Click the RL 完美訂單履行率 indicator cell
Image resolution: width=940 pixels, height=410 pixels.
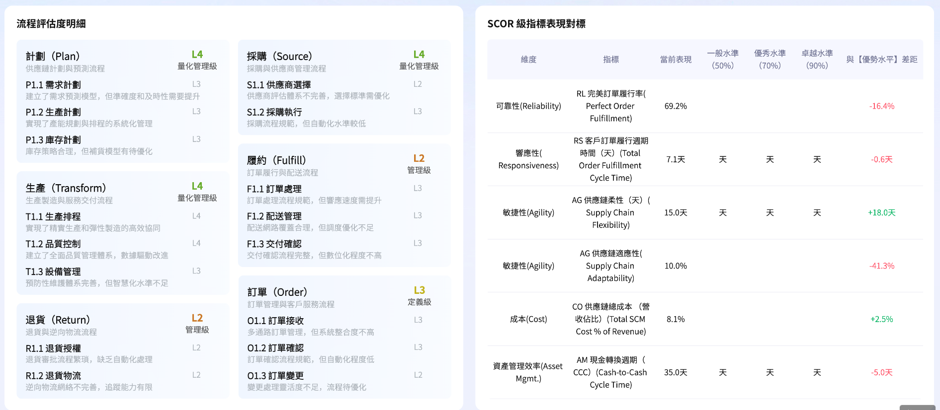click(x=610, y=106)
